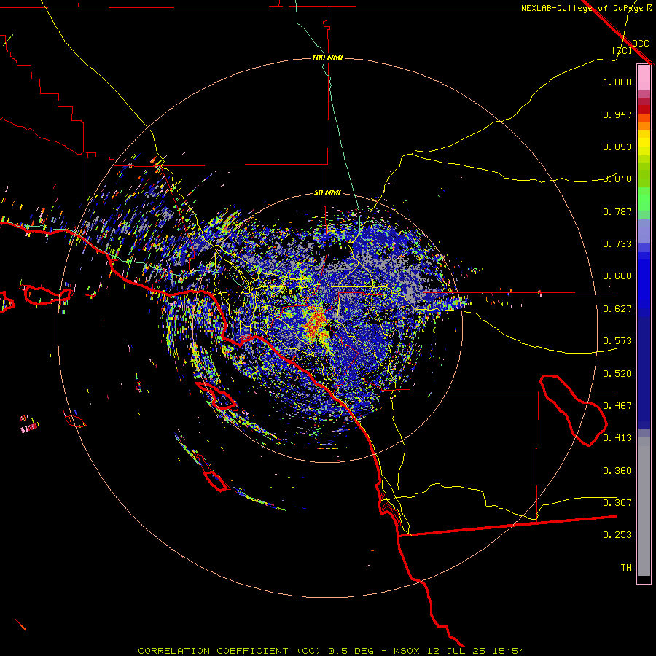
Task: Click the 0.627 scale value
Action: click(617, 309)
